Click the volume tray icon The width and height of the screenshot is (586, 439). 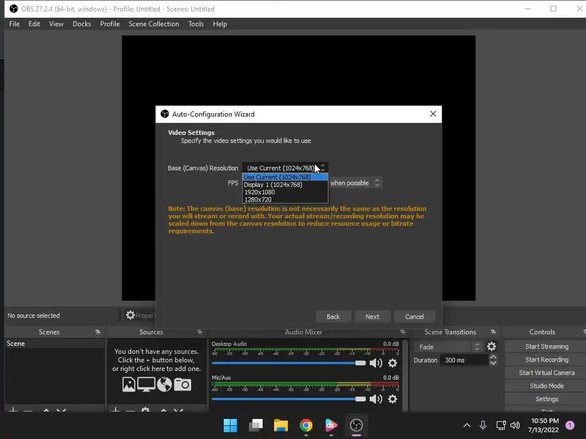pyautogui.click(x=515, y=425)
